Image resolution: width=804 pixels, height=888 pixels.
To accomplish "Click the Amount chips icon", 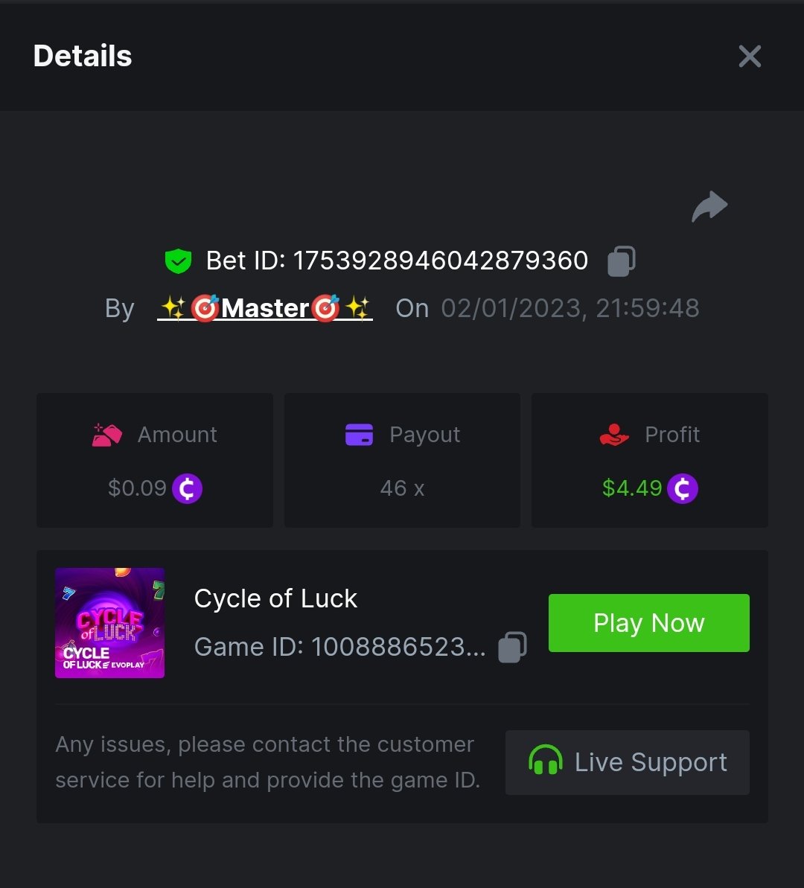I will click(x=107, y=435).
